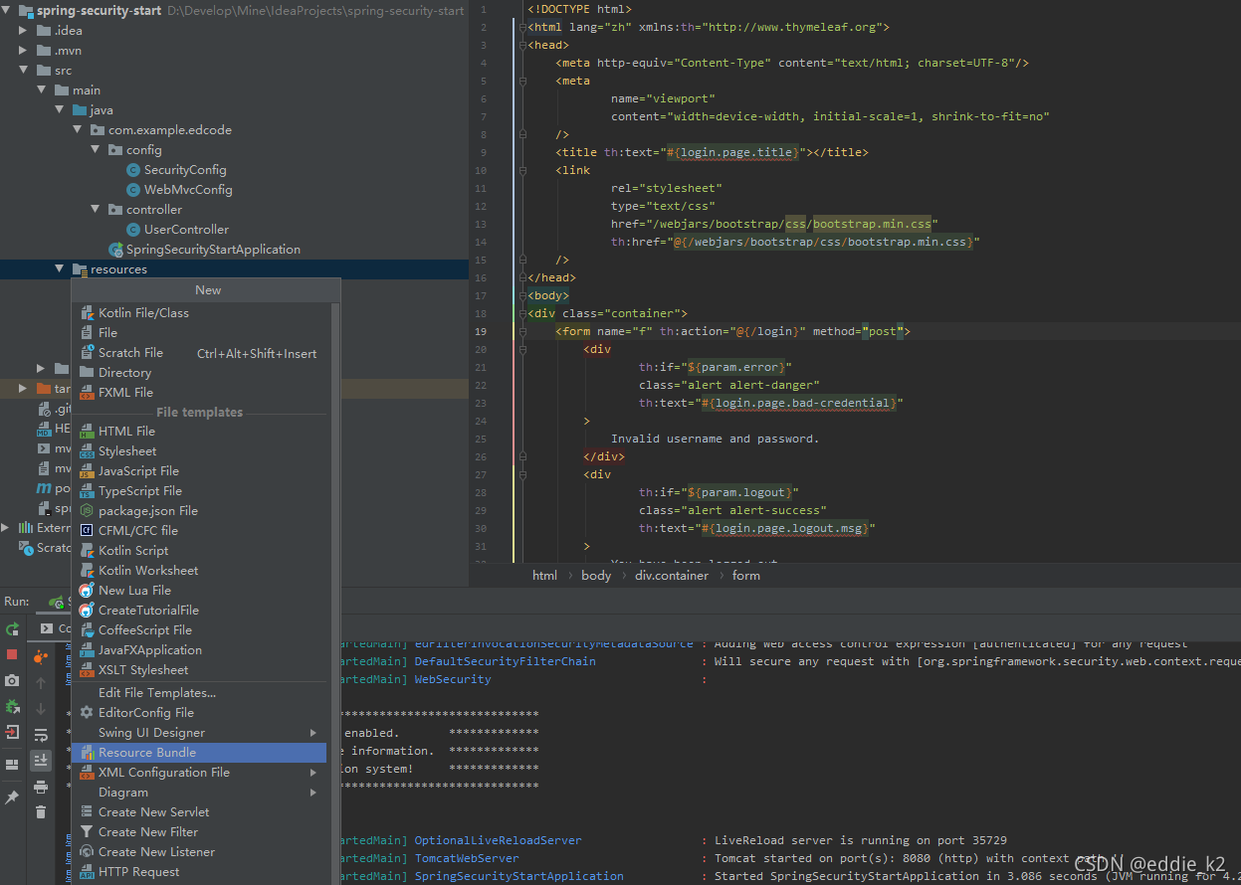
Task: Collapse the src folder
Action: 24,71
